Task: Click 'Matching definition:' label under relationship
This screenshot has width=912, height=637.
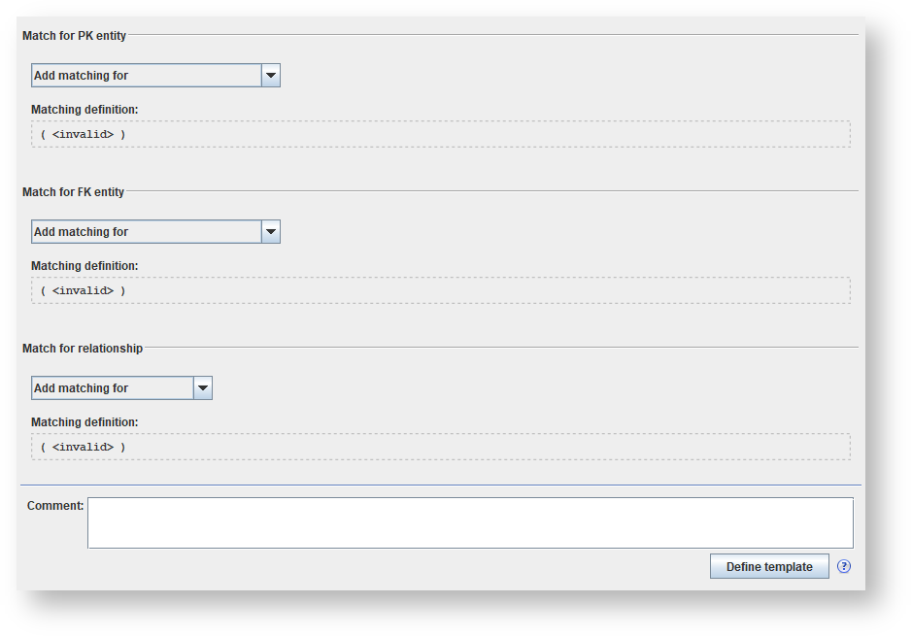Action: point(84,422)
